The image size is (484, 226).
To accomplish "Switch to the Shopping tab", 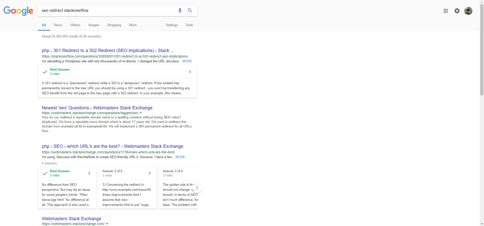I will (x=114, y=25).
